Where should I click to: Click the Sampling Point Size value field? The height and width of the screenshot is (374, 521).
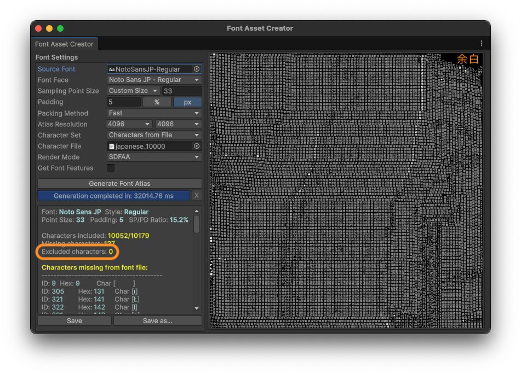tap(181, 91)
